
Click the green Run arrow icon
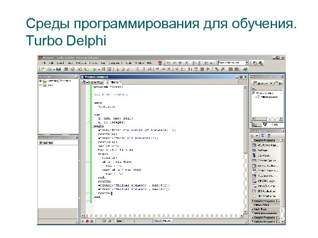click(x=95, y=69)
